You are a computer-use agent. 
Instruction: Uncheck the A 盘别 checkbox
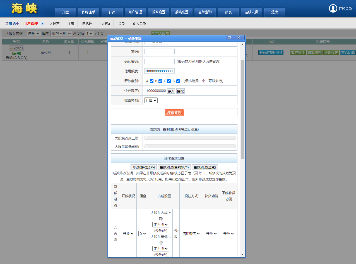click(x=151, y=81)
